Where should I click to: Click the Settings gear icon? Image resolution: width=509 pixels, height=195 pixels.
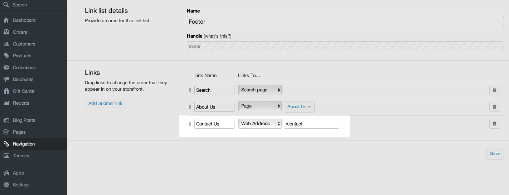coord(6,185)
